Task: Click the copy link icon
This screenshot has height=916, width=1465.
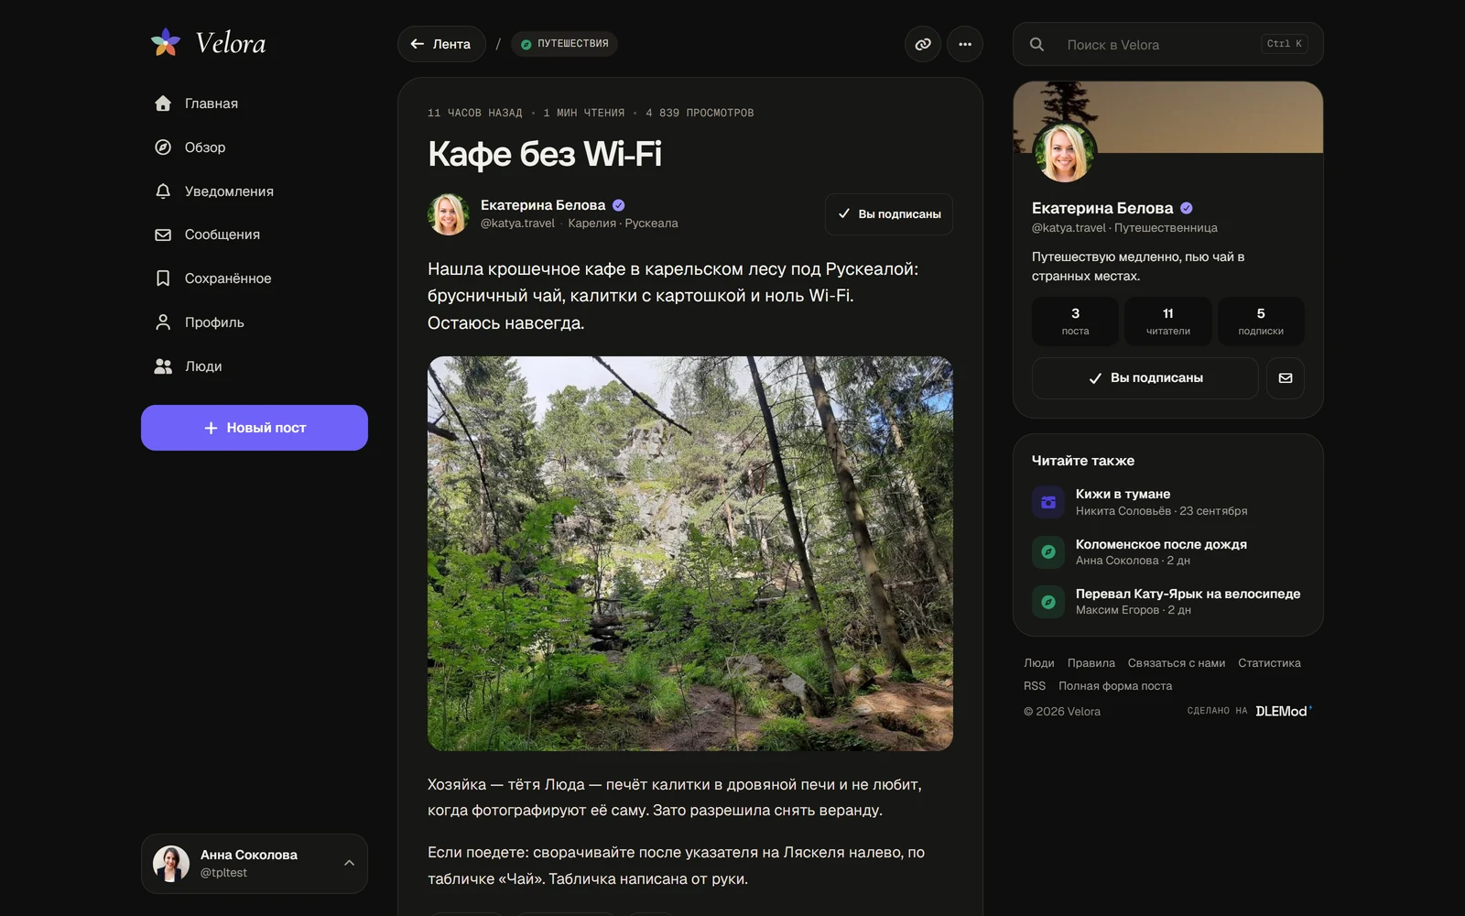Action: pyautogui.click(x=922, y=44)
